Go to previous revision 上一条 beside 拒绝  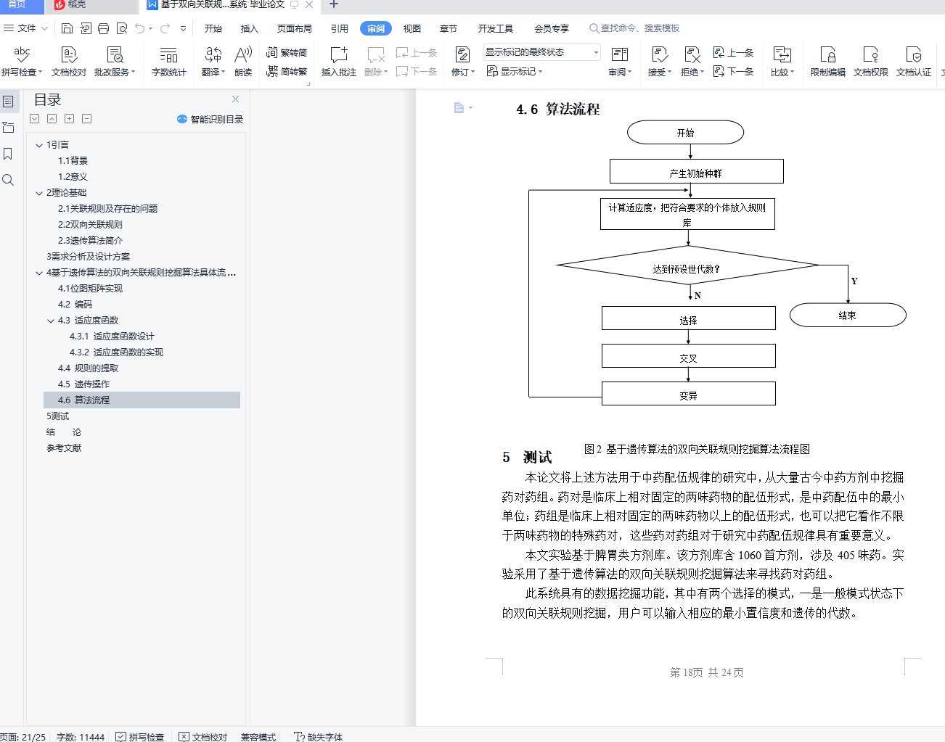(x=734, y=52)
